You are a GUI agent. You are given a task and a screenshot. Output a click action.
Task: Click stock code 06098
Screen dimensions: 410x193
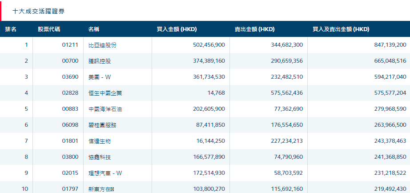coord(70,125)
